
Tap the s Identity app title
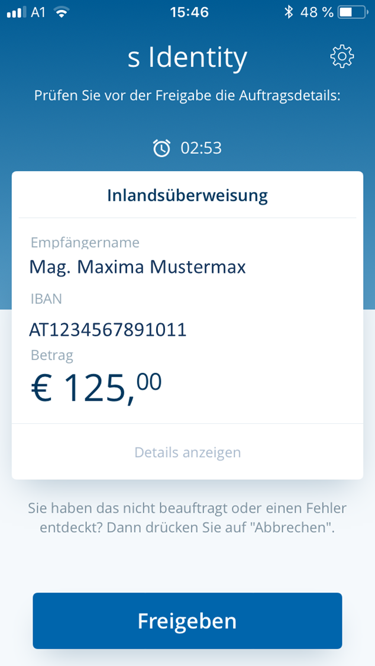coord(187,57)
